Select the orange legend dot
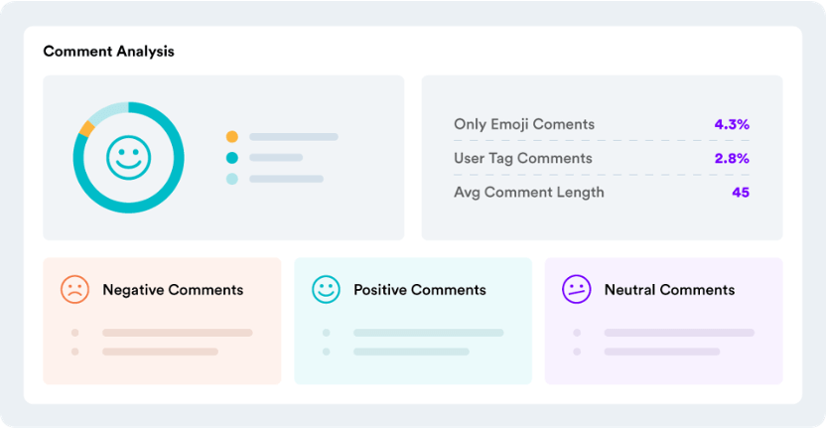This screenshot has height=429, width=826. coord(232,136)
